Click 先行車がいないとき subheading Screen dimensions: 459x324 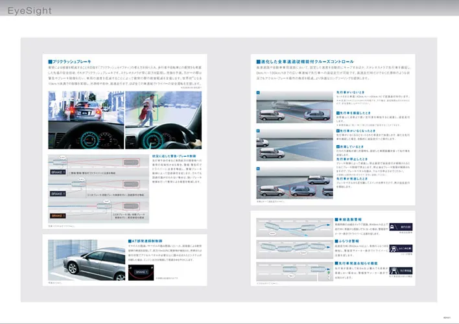(350, 92)
